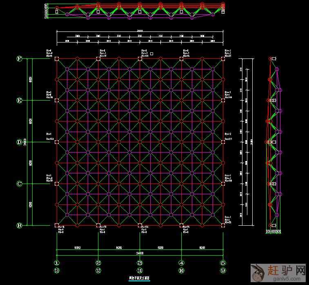Select the small white square near top center
Viewport: 309px width, 285px height.
(151, 54)
